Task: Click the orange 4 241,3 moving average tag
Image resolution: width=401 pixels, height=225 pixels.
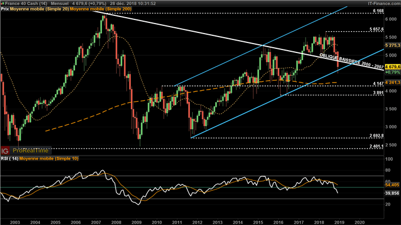Action: (x=392, y=82)
